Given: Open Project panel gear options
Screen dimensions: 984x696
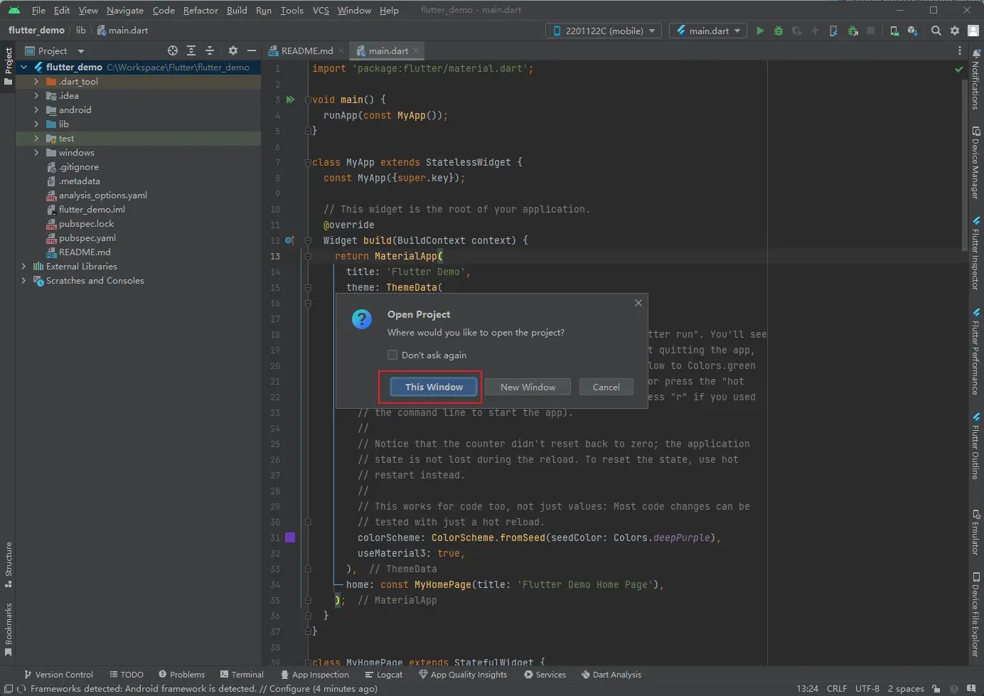Looking at the screenshot, I should (233, 50).
